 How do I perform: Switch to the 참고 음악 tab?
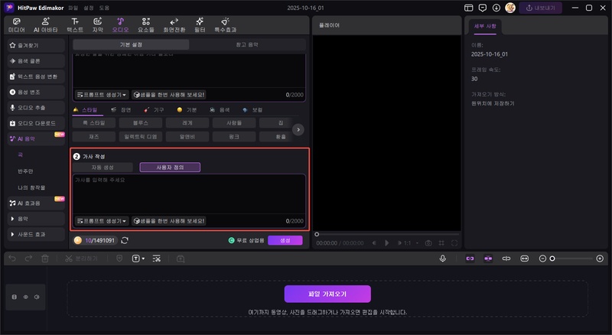[x=247, y=44]
